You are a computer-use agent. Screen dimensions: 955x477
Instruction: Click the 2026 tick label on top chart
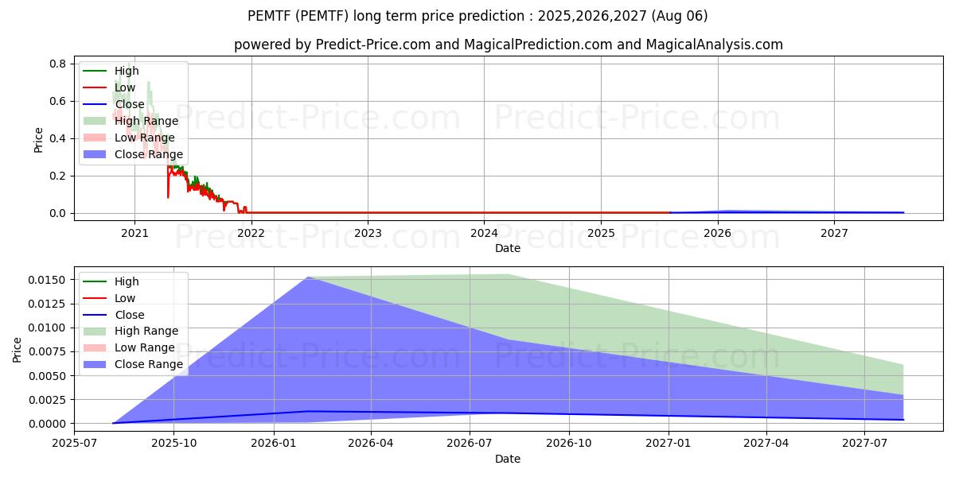coord(718,233)
